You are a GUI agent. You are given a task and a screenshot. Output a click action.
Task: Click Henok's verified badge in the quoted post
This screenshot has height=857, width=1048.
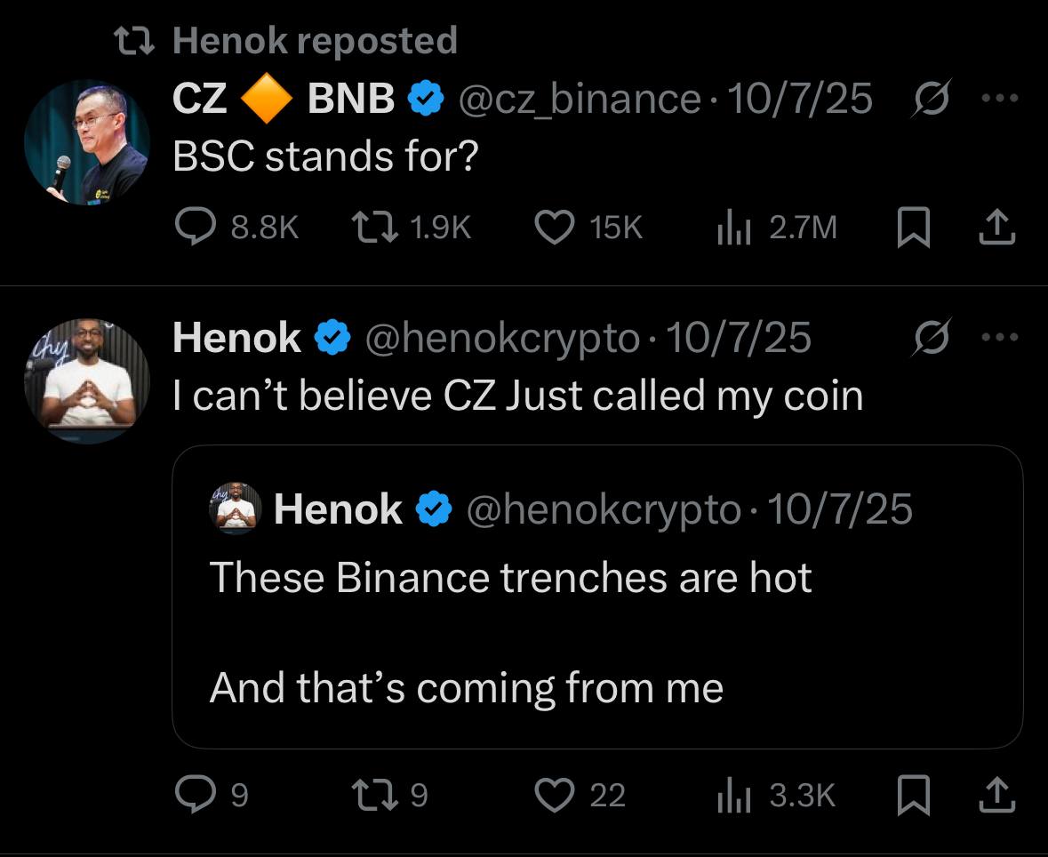point(432,509)
